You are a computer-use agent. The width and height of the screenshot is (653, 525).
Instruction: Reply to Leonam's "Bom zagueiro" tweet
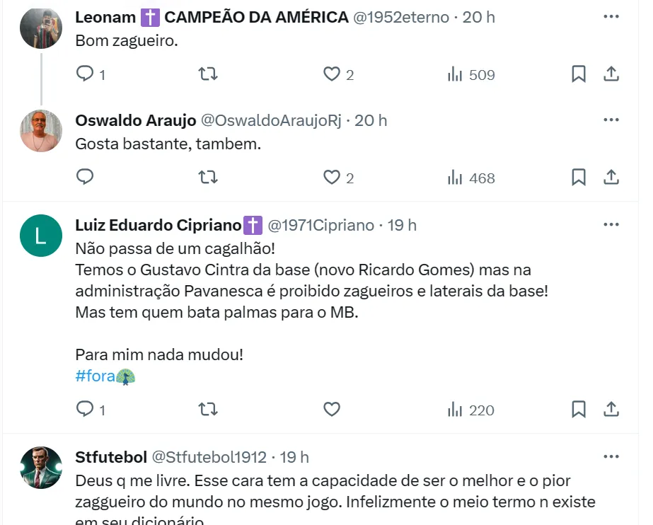point(85,74)
